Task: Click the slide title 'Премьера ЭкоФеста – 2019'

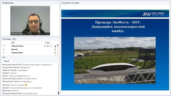Action: (118, 22)
